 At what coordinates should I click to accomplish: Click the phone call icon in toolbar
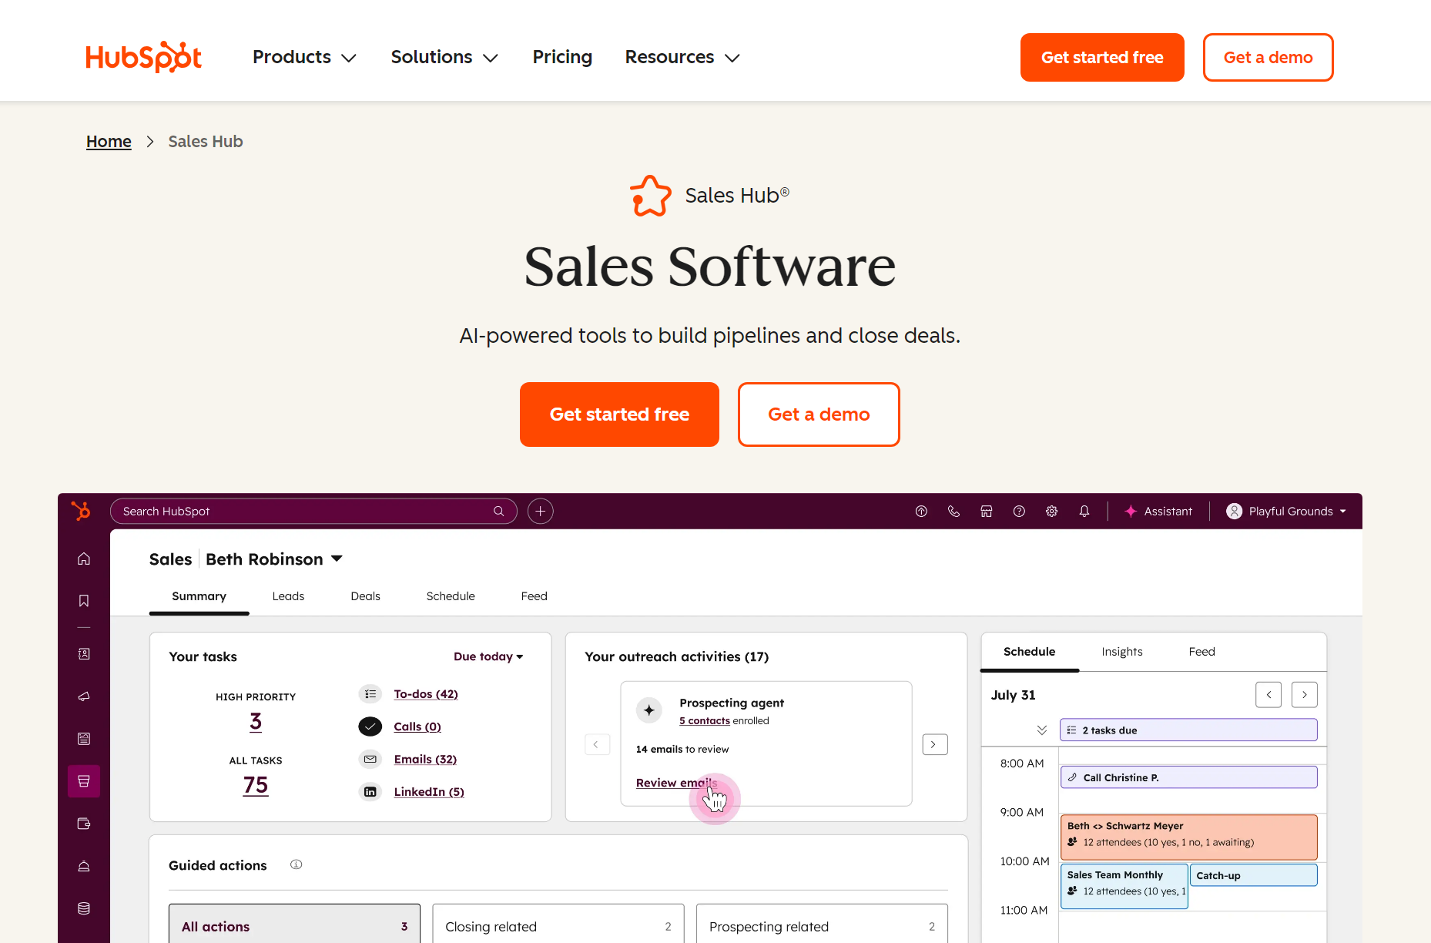[953, 512]
